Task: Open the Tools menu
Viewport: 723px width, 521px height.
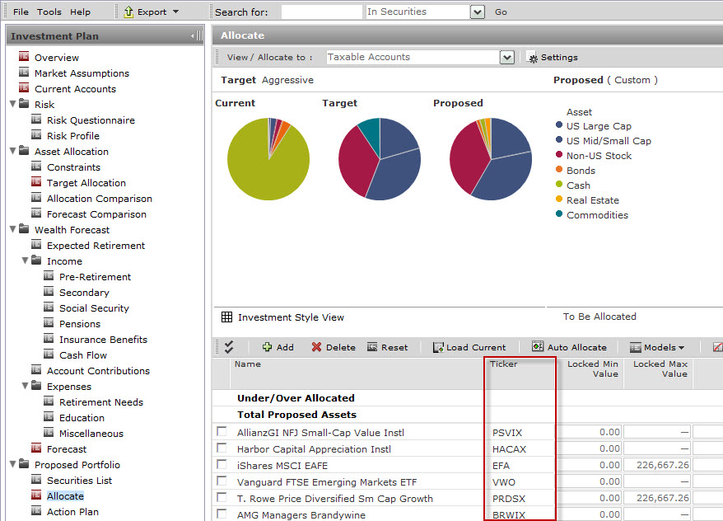Action: click(x=49, y=12)
